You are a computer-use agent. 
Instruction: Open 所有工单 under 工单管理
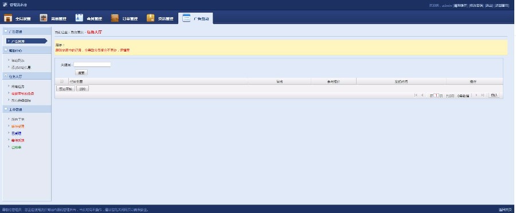point(18,119)
